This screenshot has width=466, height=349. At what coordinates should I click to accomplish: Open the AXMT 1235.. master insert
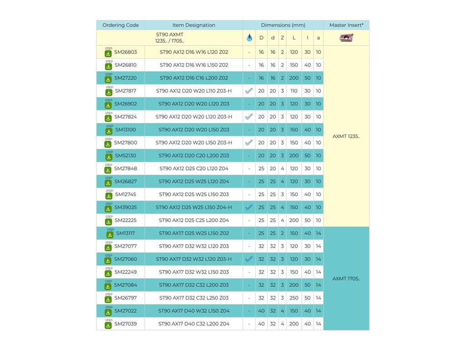(x=346, y=136)
